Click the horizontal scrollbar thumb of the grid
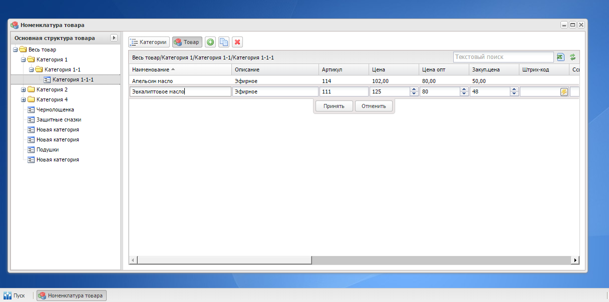 (224, 260)
